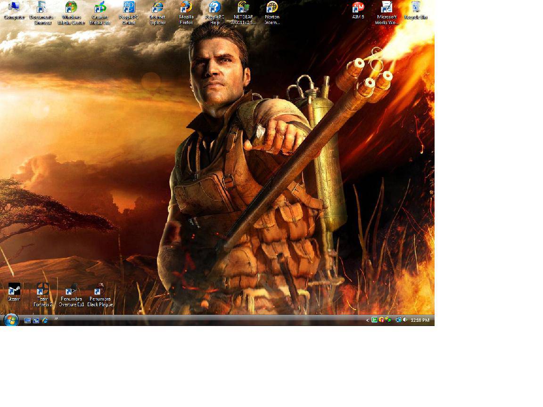
Task: Expand the Quick Launch overflow chevron
Action: [x=56, y=319]
